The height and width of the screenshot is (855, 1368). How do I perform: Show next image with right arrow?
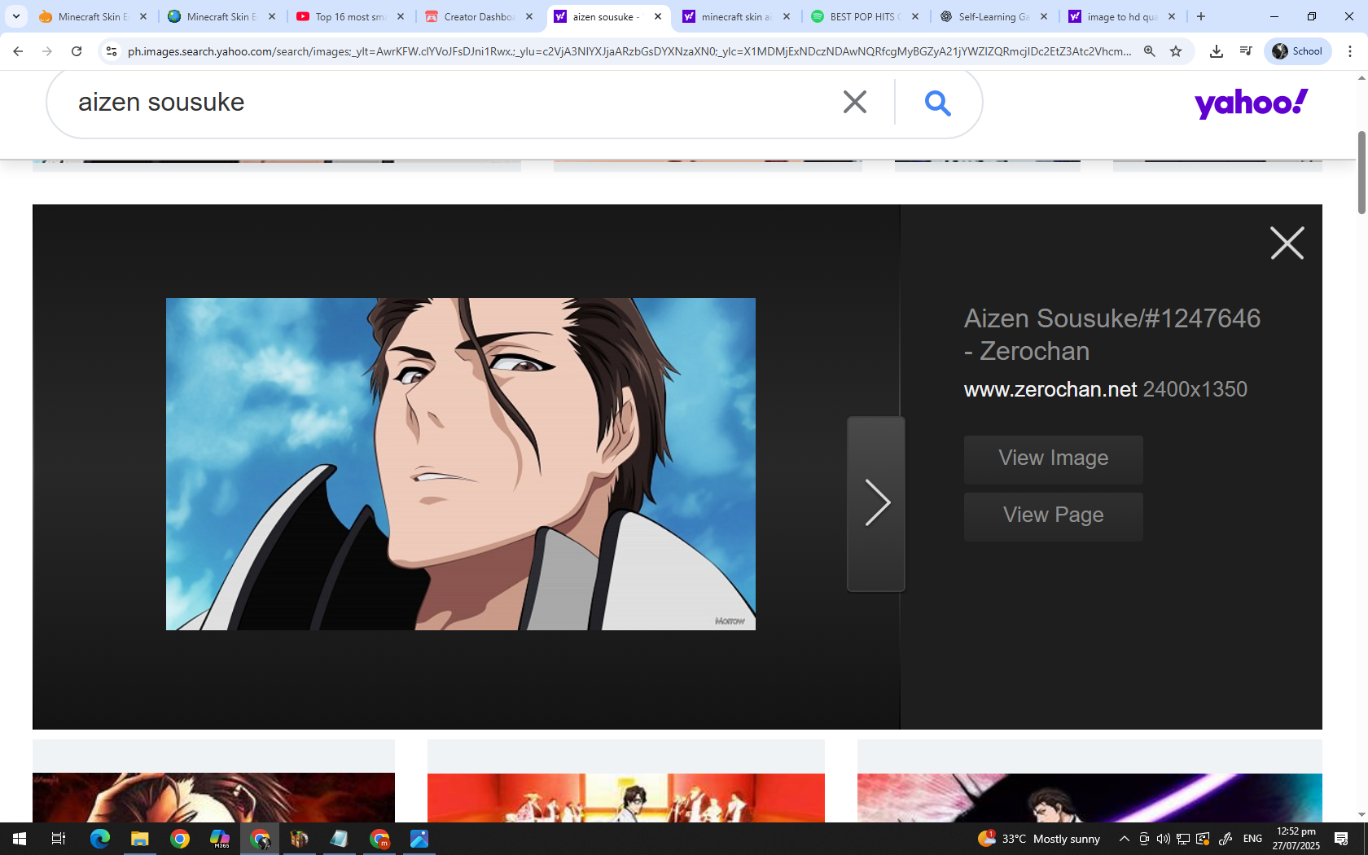(x=876, y=503)
